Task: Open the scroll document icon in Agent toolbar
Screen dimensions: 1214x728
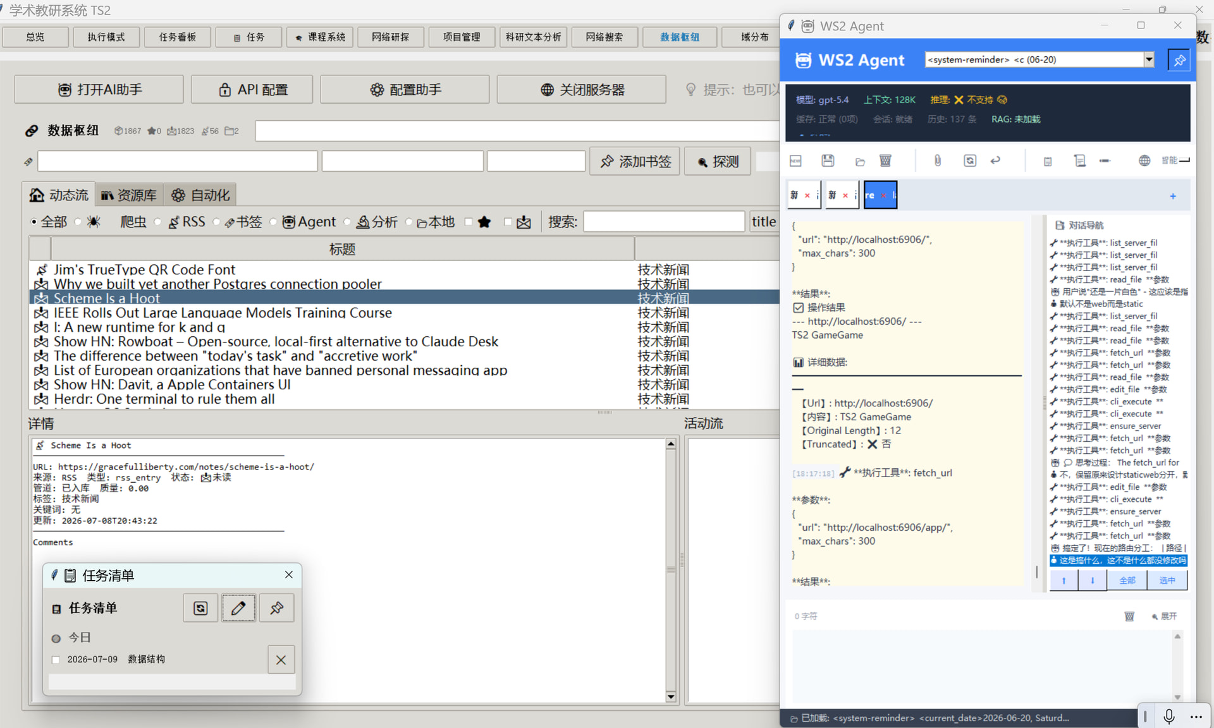Action: (1080, 161)
